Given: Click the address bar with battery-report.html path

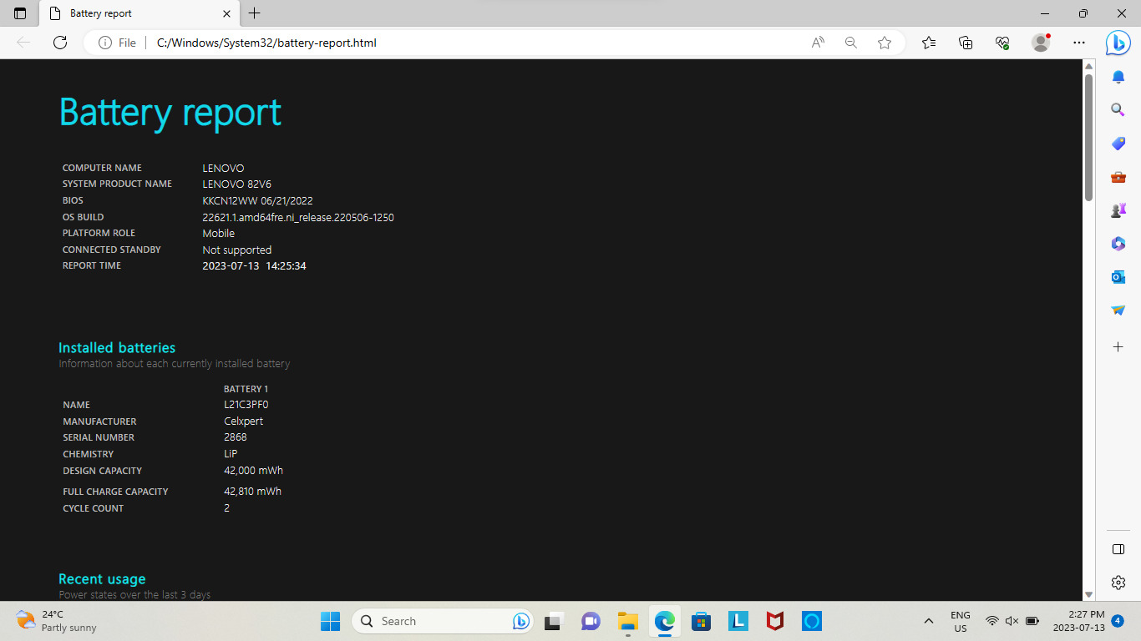Looking at the screenshot, I should (x=266, y=43).
